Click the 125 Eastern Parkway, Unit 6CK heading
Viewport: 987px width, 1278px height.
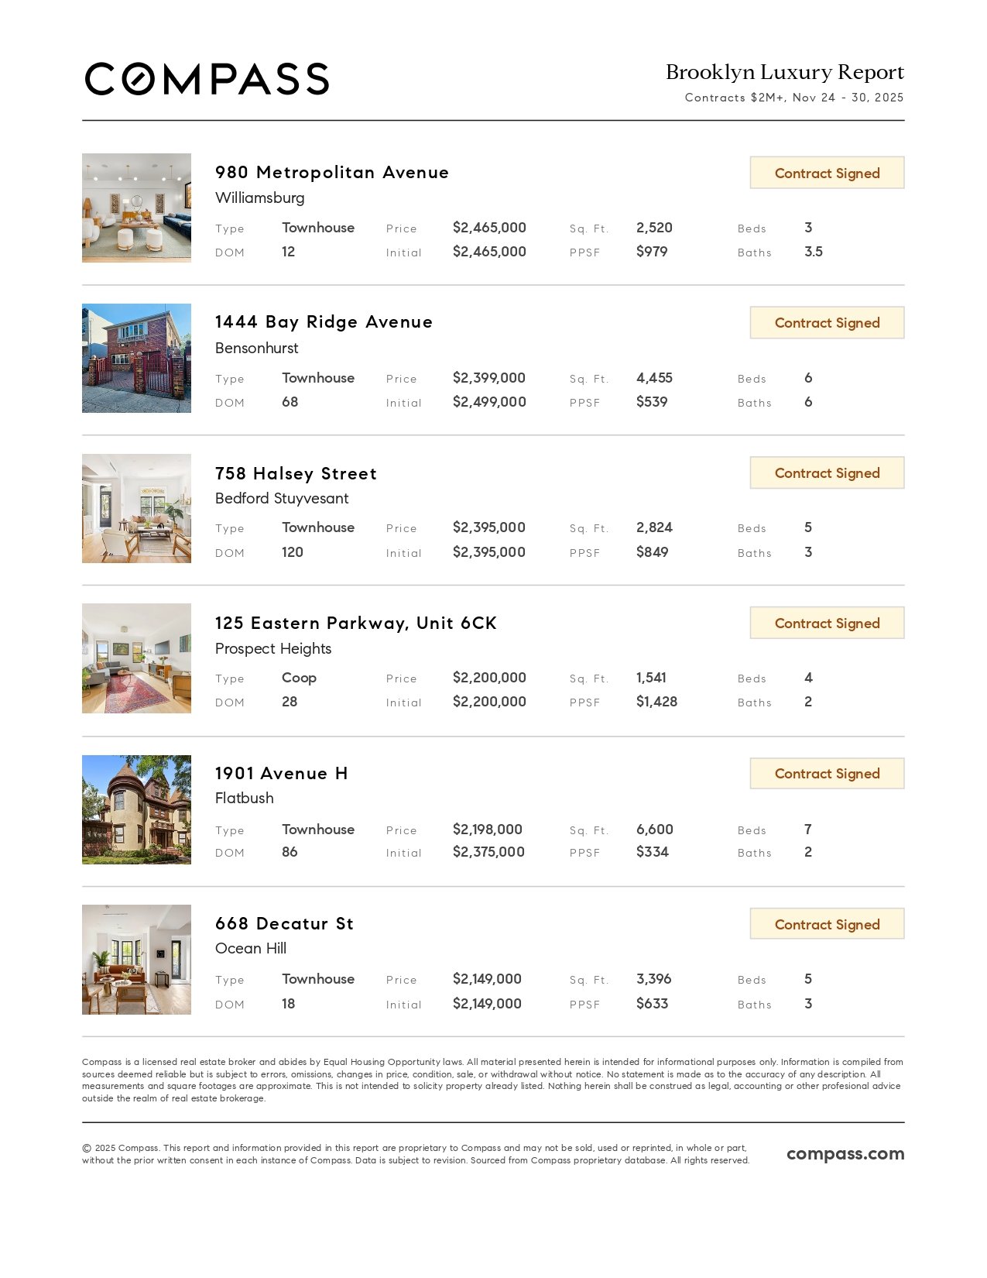(356, 624)
